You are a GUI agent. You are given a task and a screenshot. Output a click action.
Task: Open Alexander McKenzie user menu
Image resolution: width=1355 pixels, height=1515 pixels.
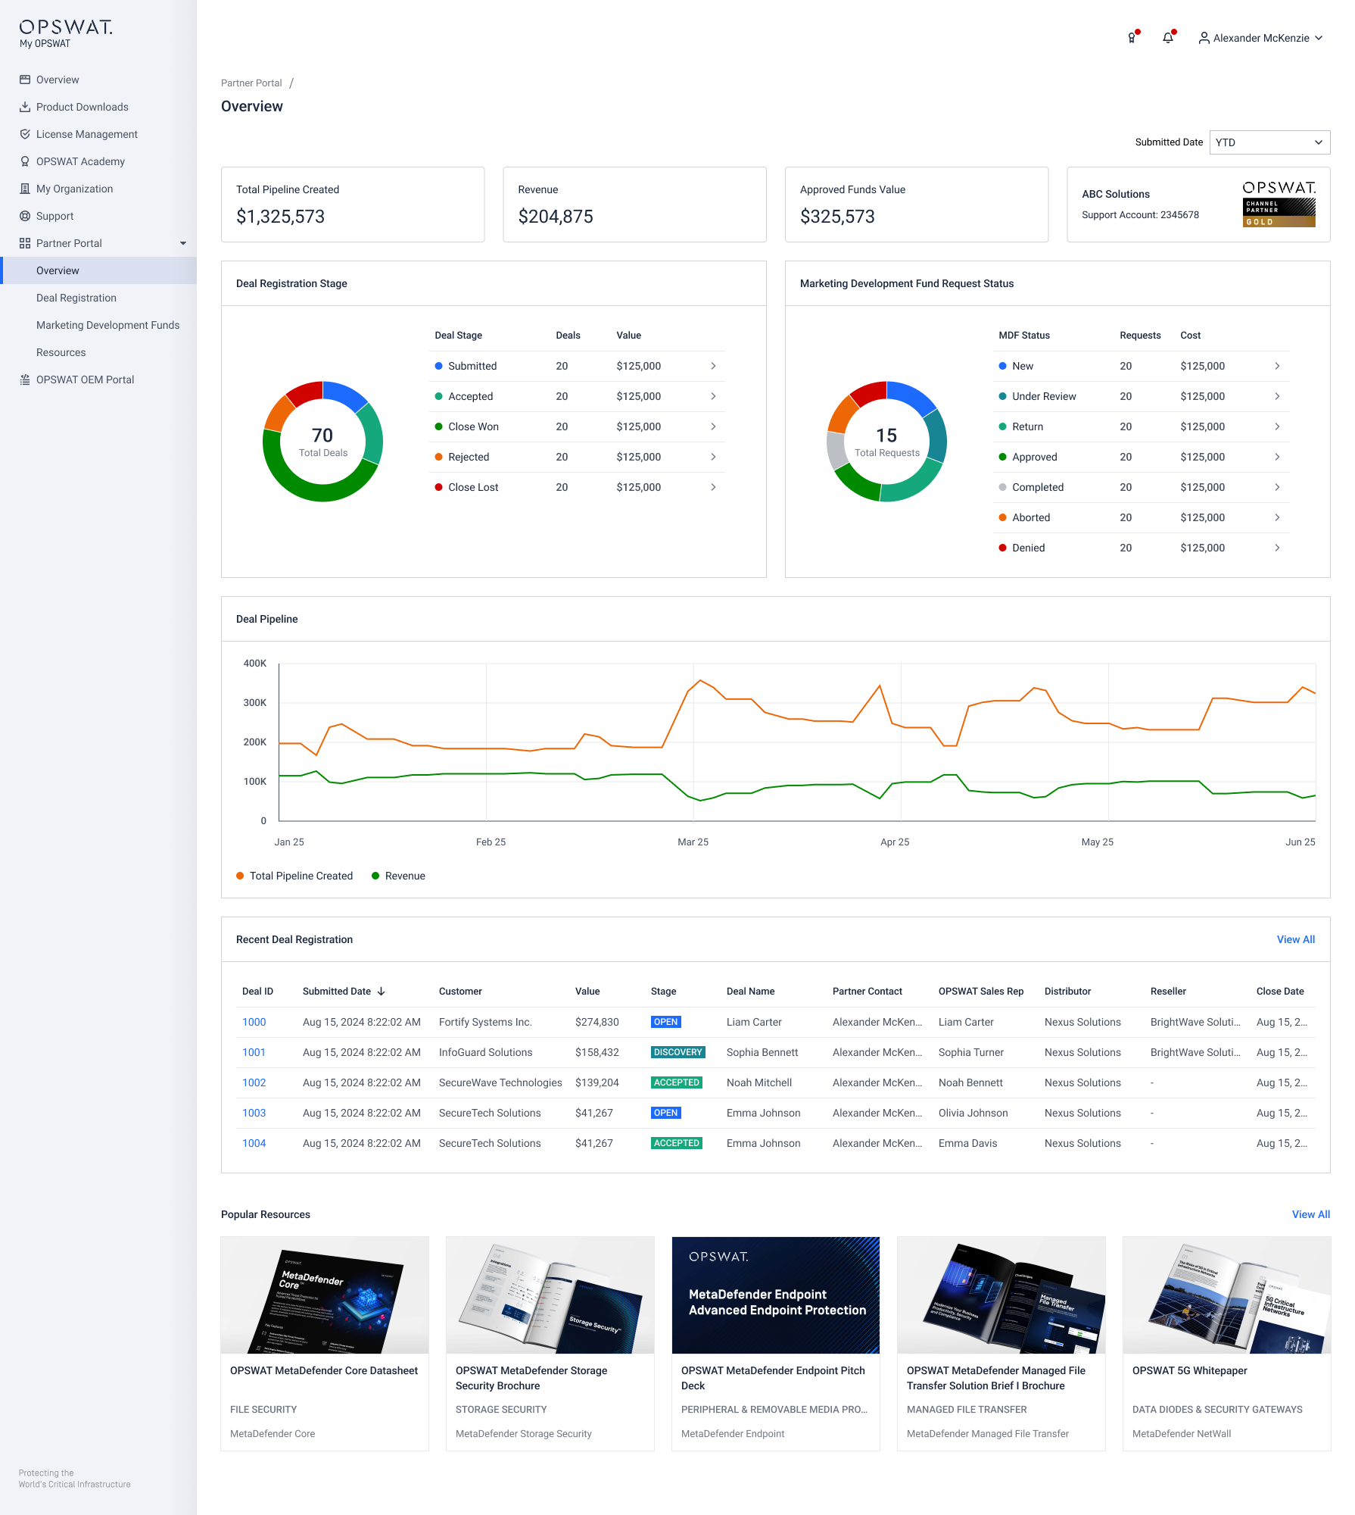pyautogui.click(x=1260, y=38)
